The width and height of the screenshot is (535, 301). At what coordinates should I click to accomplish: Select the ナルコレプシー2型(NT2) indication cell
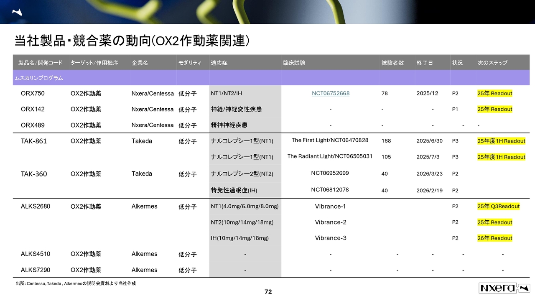242,174
